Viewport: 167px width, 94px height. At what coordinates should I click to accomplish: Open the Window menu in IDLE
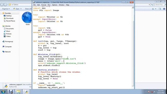click(62, 5)
